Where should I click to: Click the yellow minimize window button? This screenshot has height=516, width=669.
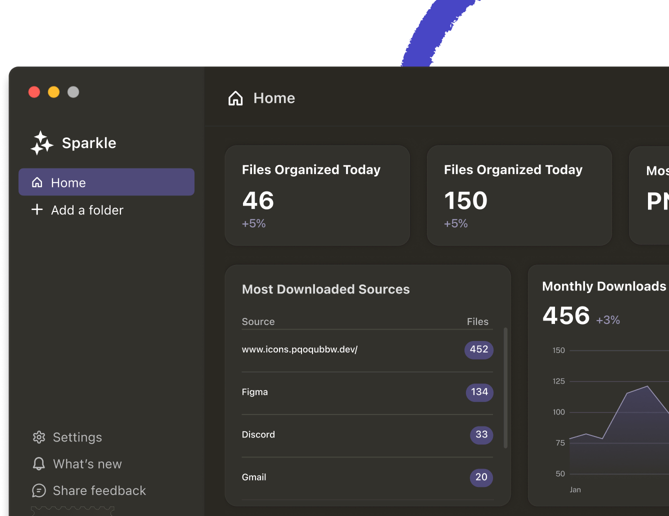[x=54, y=92]
